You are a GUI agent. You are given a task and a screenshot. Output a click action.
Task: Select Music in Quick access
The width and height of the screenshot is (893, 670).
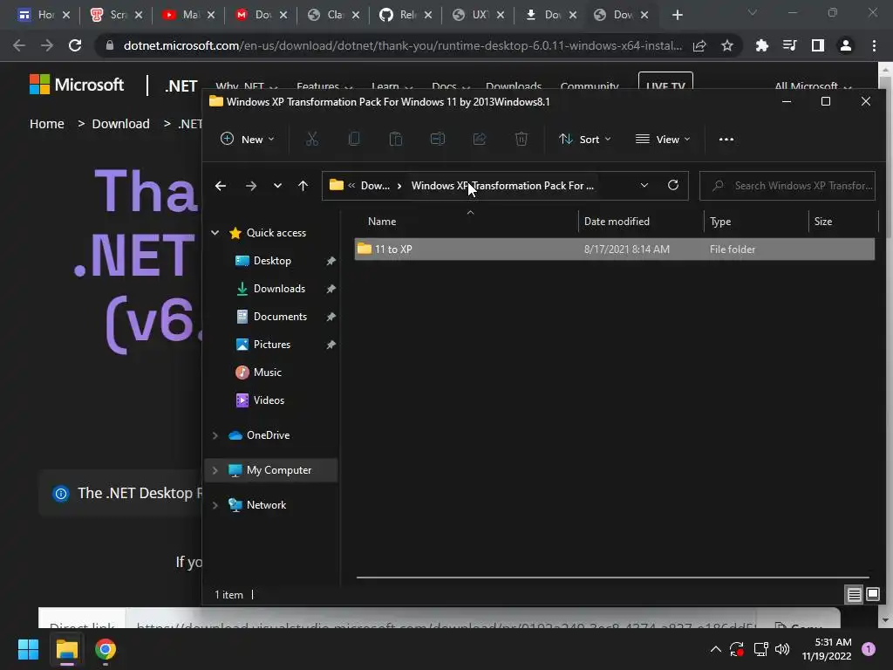click(x=267, y=372)
